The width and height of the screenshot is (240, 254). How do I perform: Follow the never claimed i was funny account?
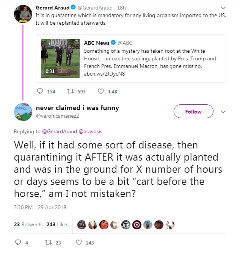pos(193,112)
